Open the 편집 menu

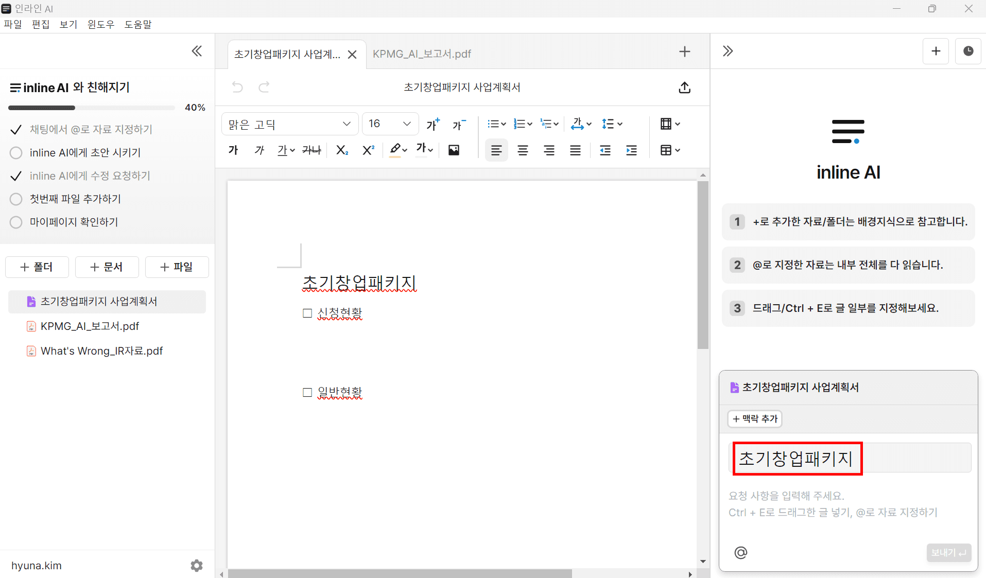(41, 24)
